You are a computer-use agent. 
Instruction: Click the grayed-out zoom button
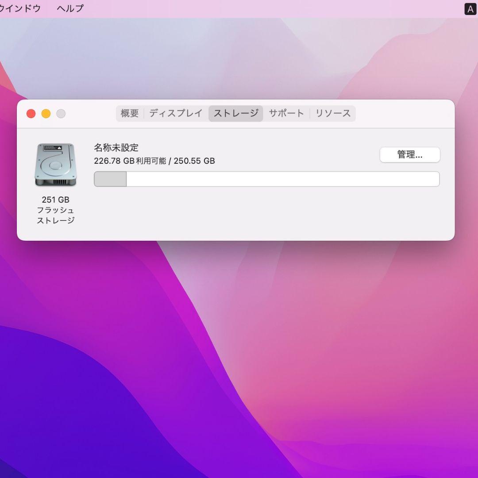(x=61, y=114)
